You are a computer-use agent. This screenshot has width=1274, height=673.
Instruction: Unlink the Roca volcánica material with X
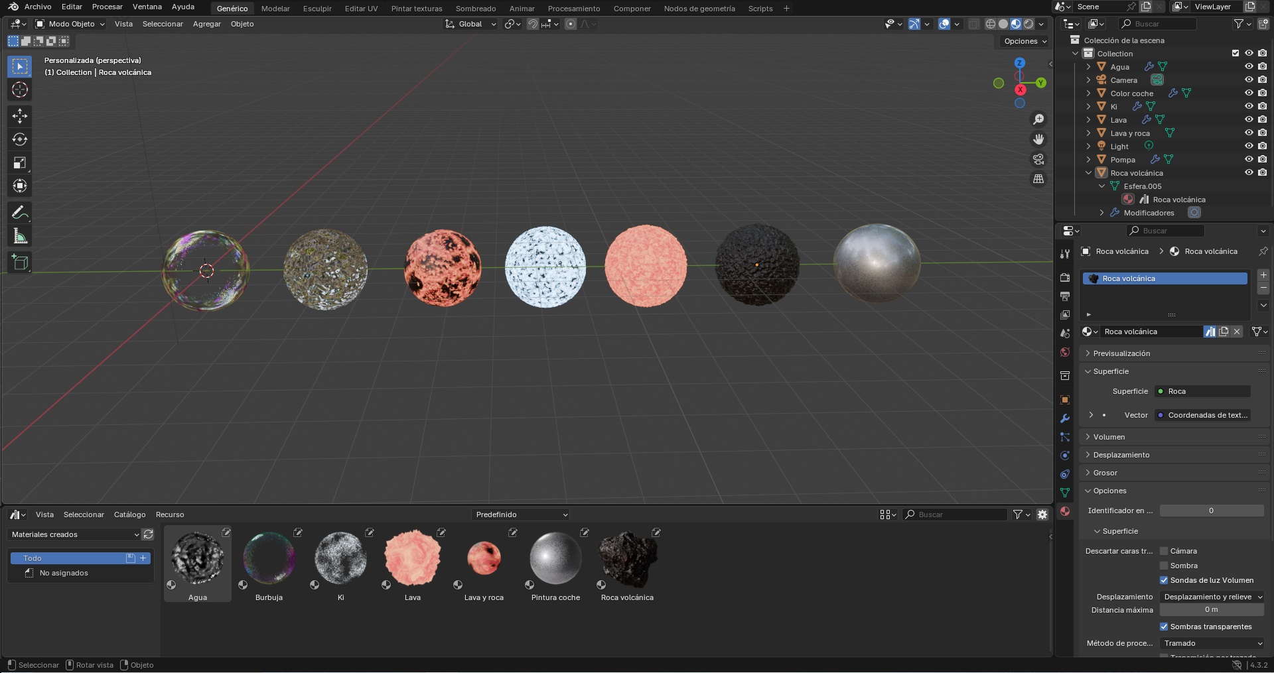[1237, 332]
